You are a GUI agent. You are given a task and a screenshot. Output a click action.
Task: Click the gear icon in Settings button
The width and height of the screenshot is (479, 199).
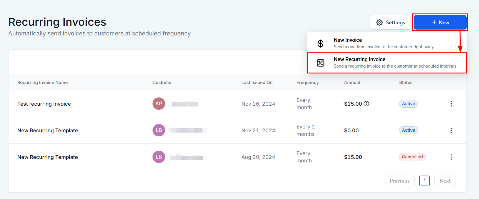[379, 23]
